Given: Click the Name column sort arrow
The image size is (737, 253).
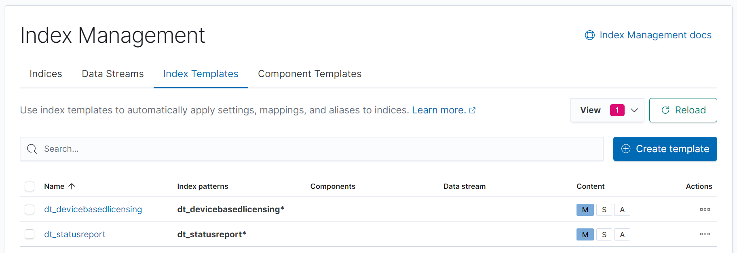Looking at the screenshot, I should coord(72,186).
